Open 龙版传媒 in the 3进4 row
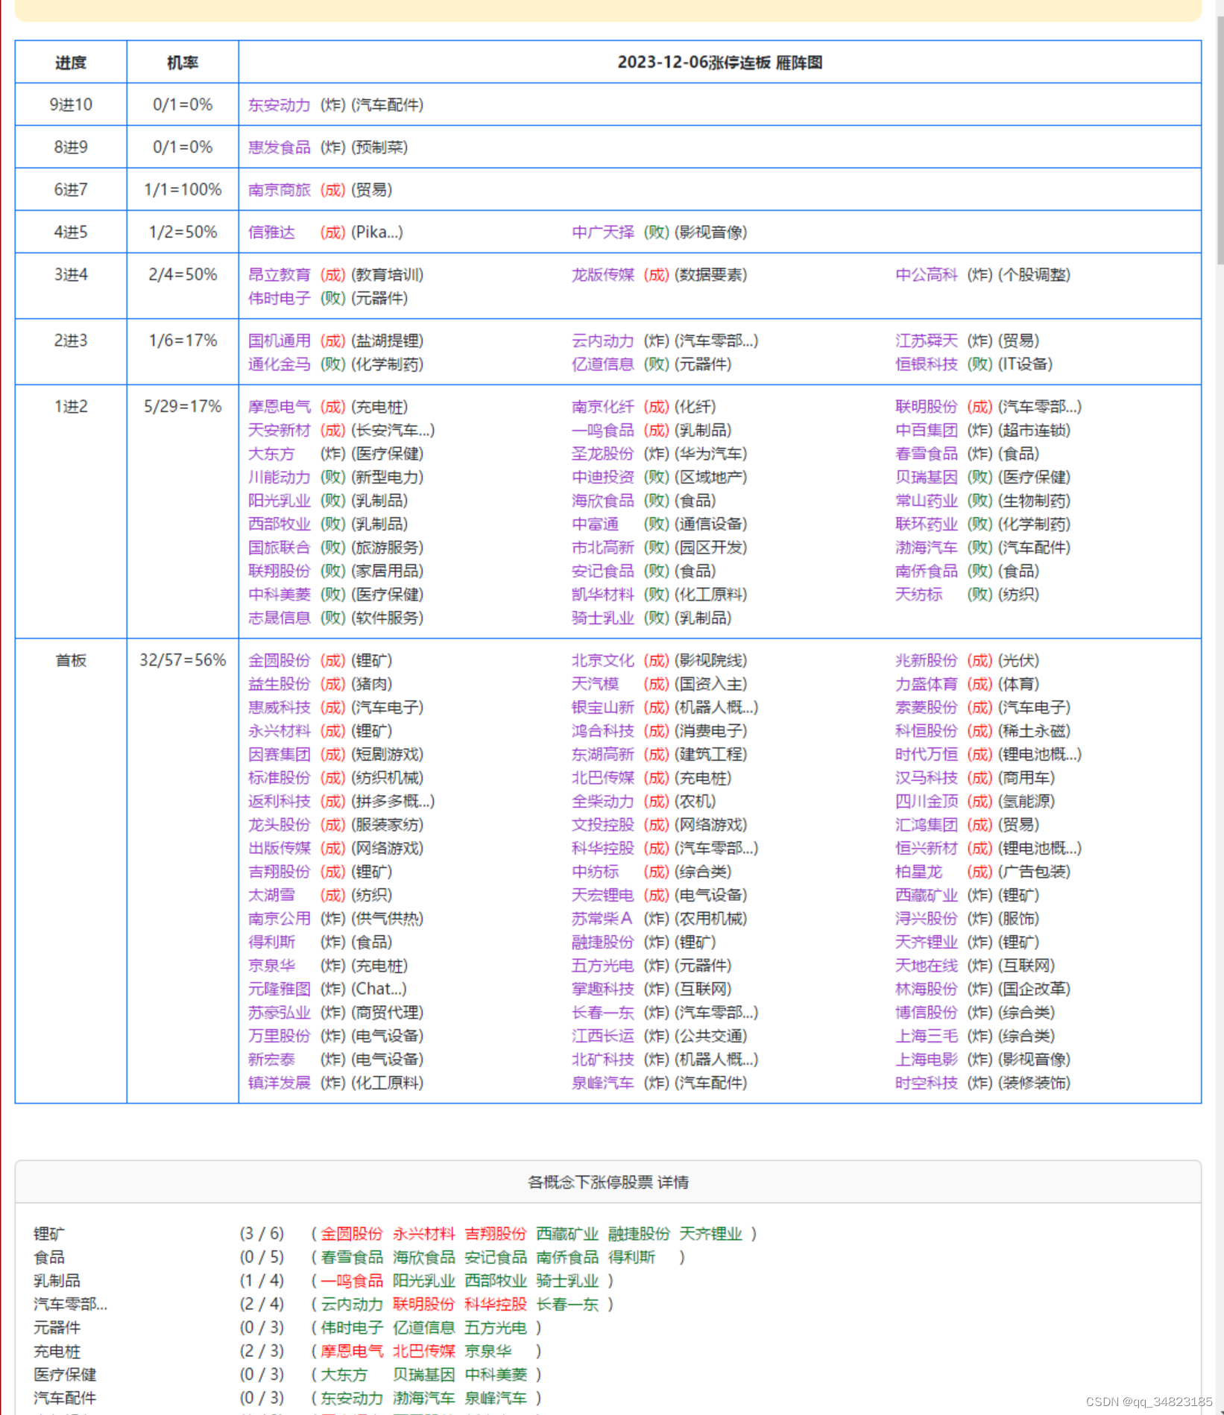Image resolution: width=1224 pixels, height=1415 pixels. click(x=603, y=275)
